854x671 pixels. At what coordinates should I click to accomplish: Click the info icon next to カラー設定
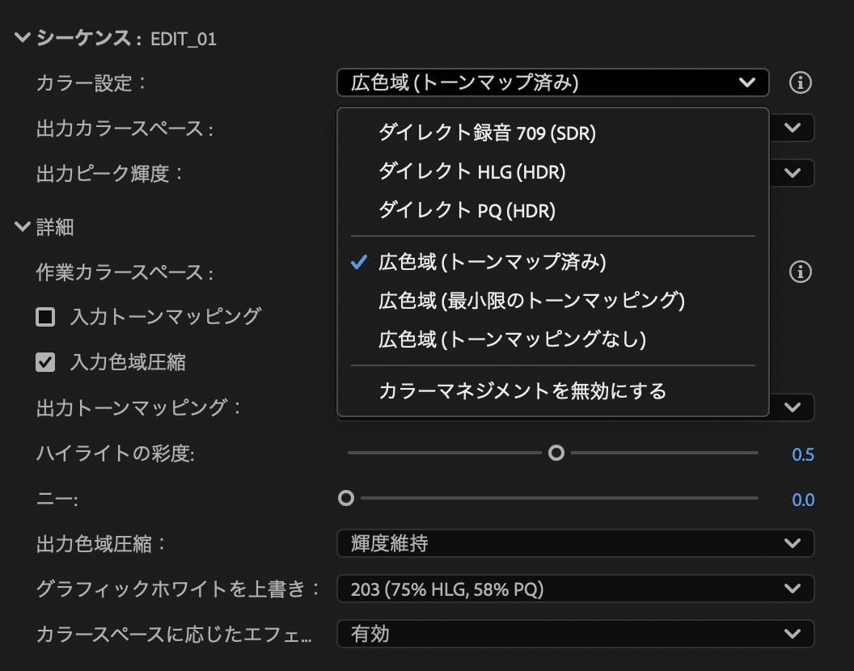pyautogui.click(x=801, y=82)
